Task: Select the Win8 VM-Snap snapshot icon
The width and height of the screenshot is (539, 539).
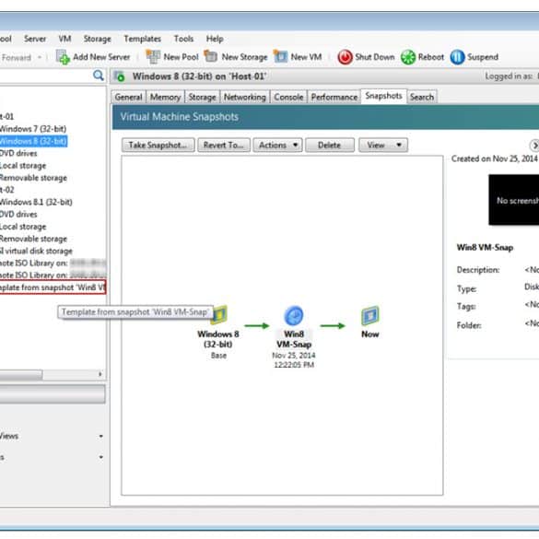Action: tap(294, 315)
